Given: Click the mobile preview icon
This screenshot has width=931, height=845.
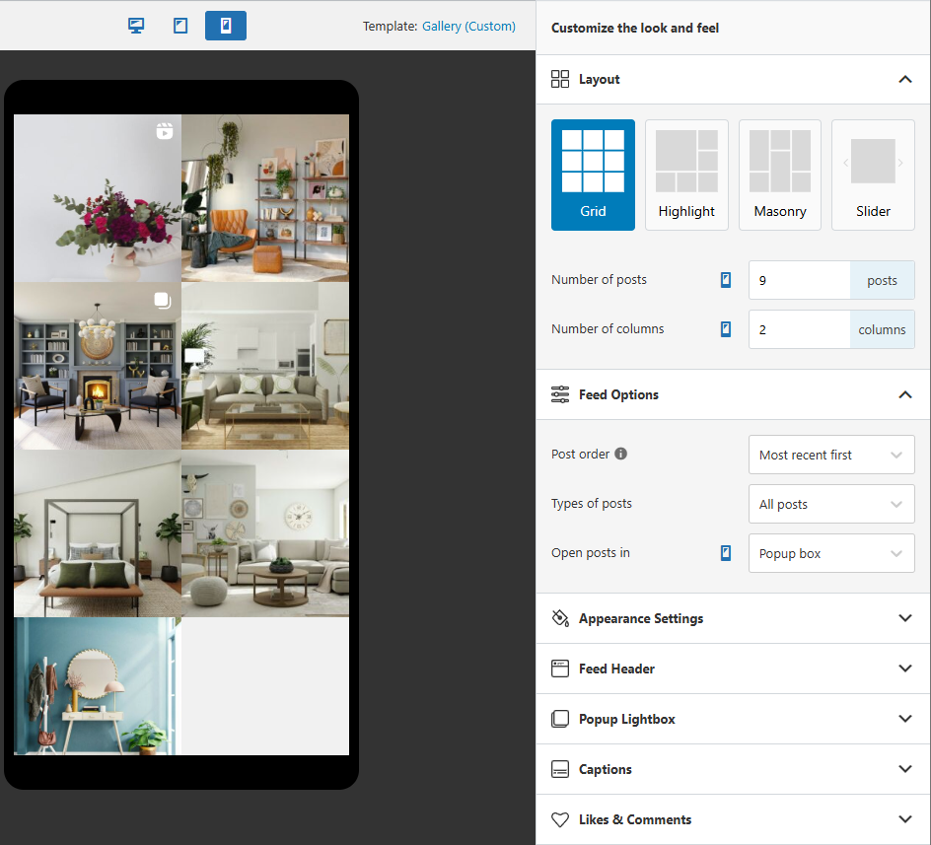Looking at the screenshot, I should click(x=226, y=26).
